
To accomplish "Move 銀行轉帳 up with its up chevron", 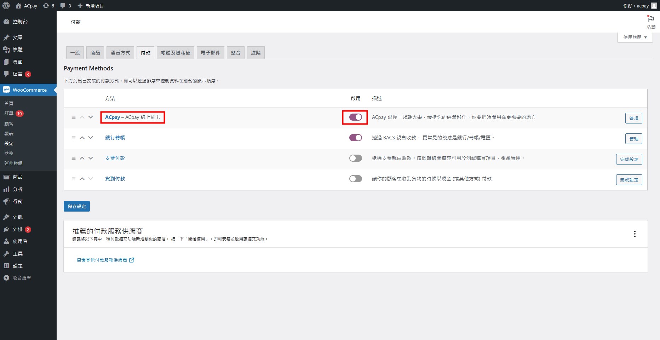I will 82,138.
